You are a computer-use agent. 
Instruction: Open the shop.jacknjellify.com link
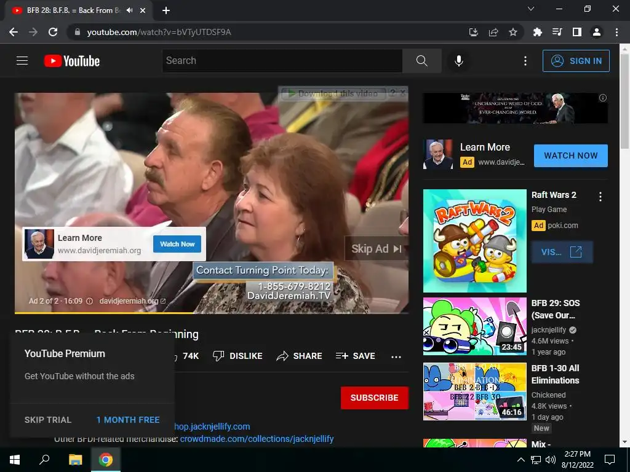click(x=212, y=427)
